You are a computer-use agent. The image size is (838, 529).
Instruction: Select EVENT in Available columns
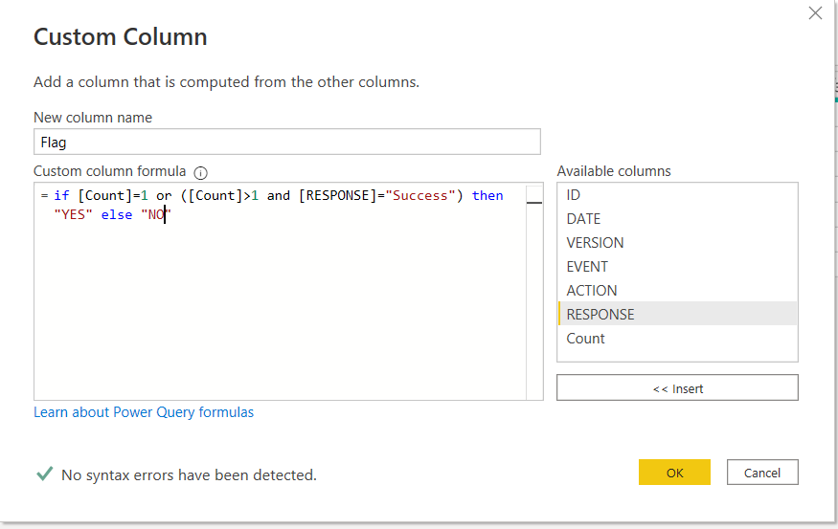677,266
